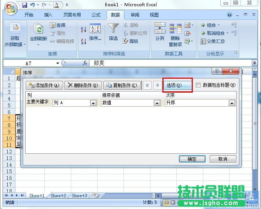This screenshot has height=209, width=261.
Task: Click the 选项 options button
Action: pyautogui.click(x=177, y=85)
